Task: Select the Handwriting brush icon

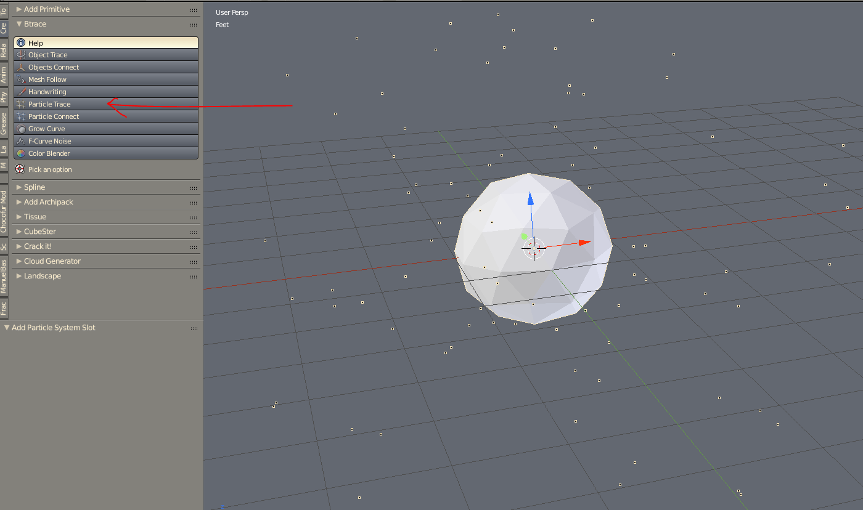Action: tap(22, 92)
